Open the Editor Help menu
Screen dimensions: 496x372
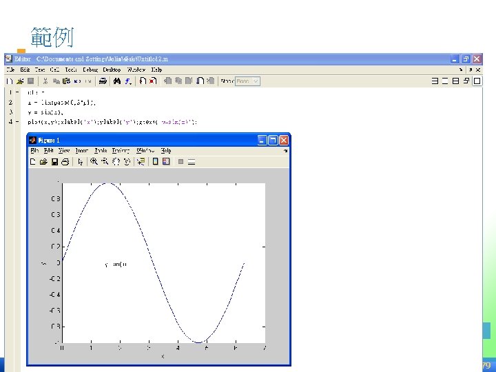(156, 70)
